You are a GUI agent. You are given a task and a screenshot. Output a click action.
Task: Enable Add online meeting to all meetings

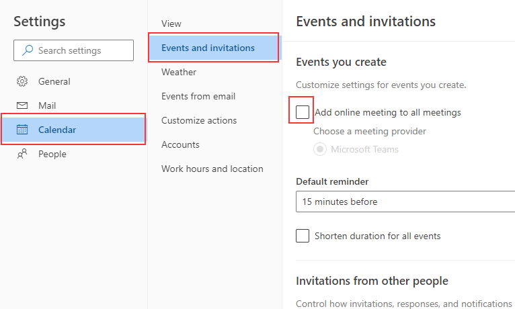pos(303,112)
